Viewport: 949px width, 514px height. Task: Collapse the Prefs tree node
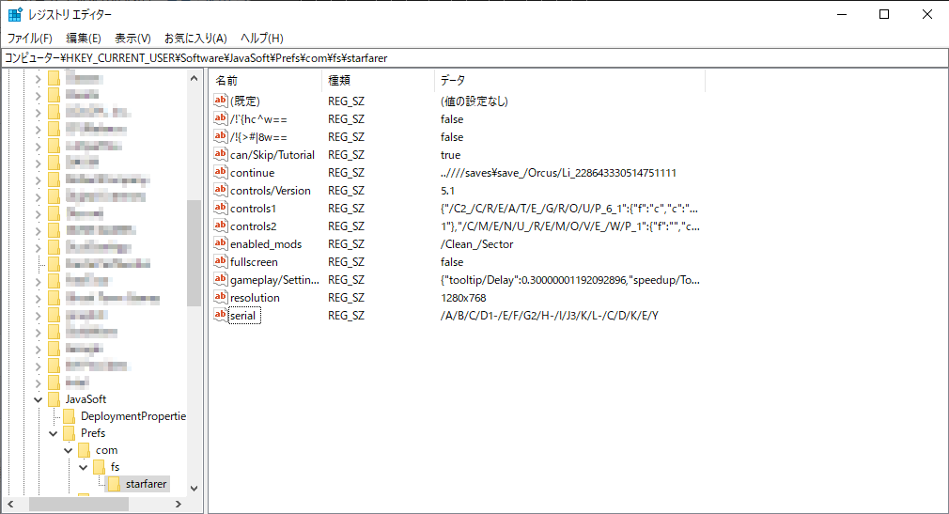(x=54, y=433)
